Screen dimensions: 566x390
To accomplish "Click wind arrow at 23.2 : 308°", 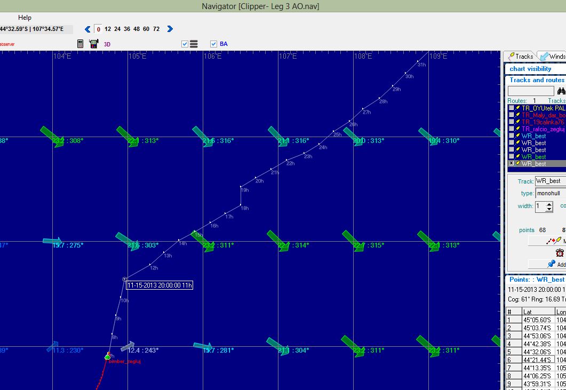I will (x=52, y=137).
